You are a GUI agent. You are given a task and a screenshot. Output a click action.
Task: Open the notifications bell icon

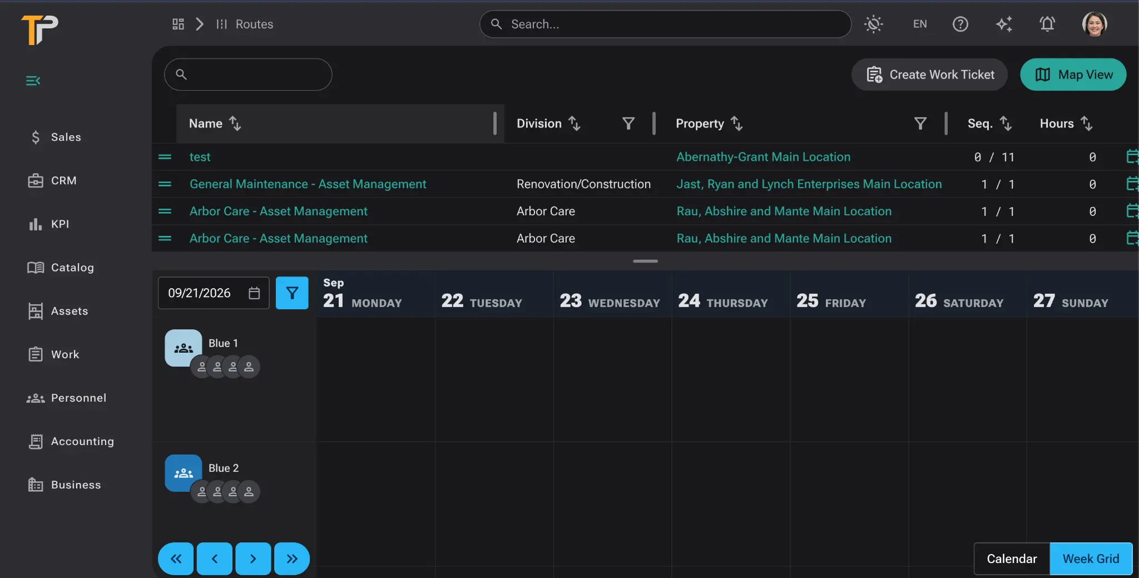click(1047, 24)
